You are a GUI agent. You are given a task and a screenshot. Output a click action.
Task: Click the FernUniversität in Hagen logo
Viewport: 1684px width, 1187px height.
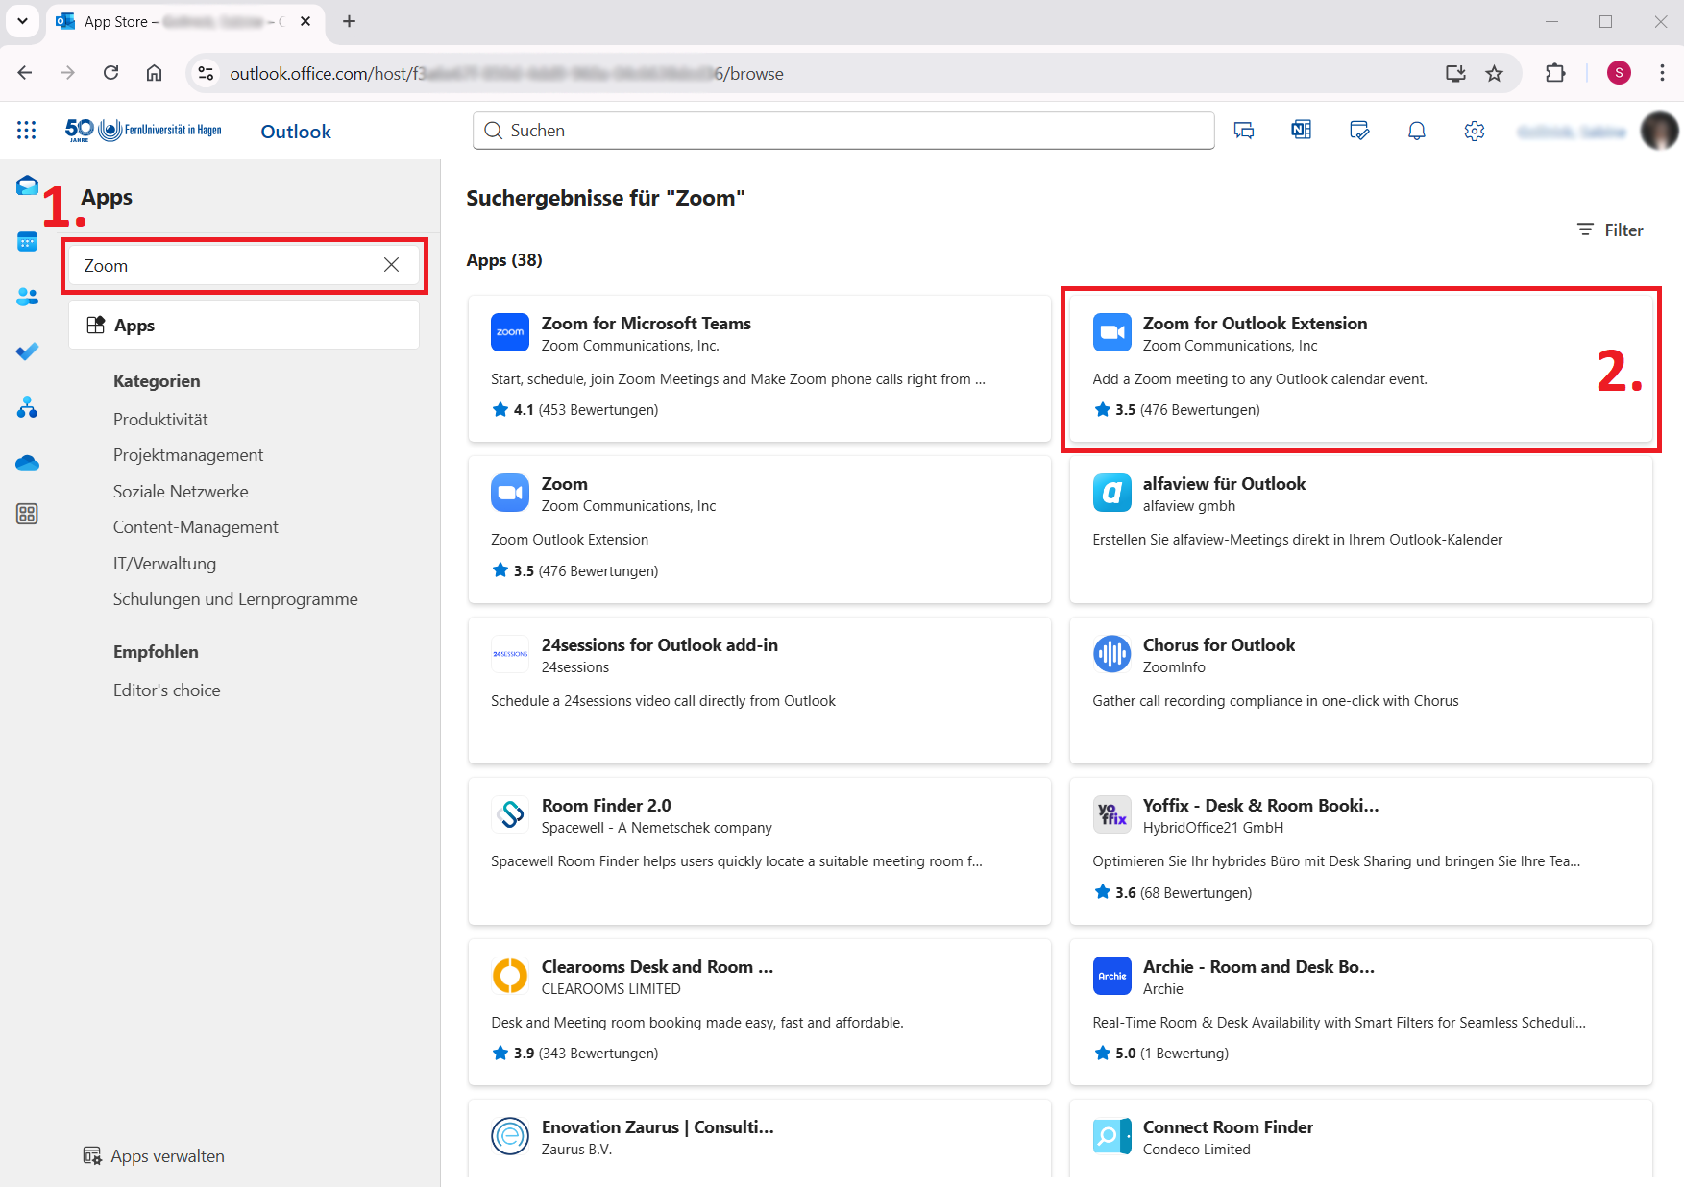pos(143,130)
